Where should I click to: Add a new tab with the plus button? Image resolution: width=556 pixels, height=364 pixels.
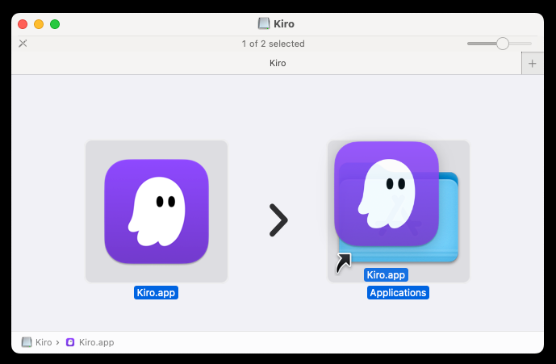pos(533,64)
